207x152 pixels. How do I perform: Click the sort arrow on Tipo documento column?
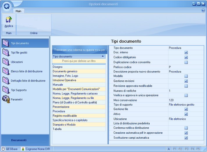(103, 56)
